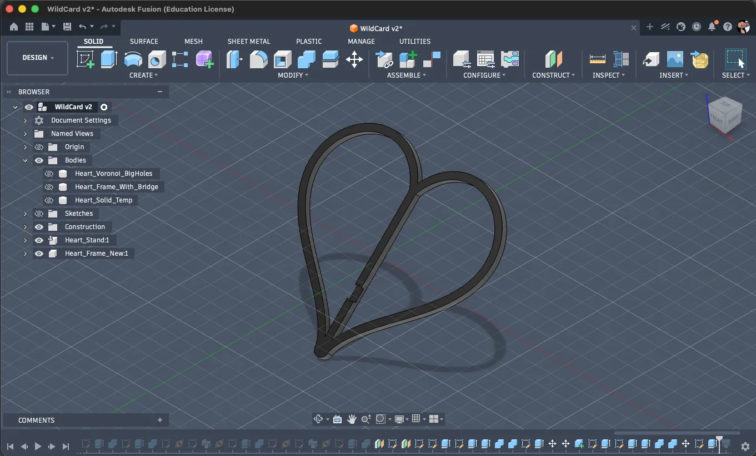The image size is (756, 456).
Task: Switch to the SURFACE tab
Action: coord(144,42)
